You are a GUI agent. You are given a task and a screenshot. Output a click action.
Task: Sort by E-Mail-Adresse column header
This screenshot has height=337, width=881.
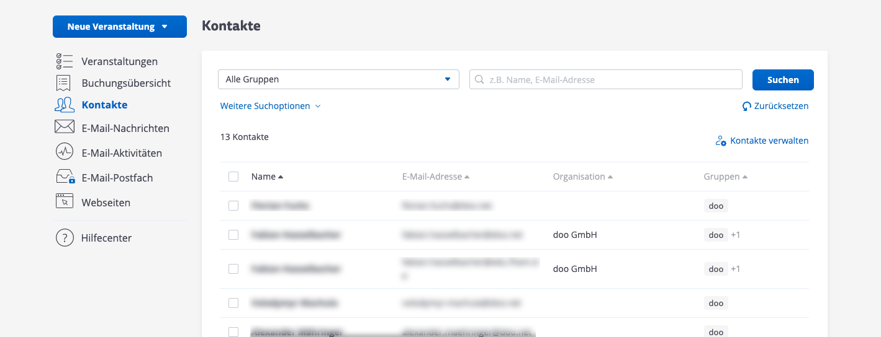[435, 177]
